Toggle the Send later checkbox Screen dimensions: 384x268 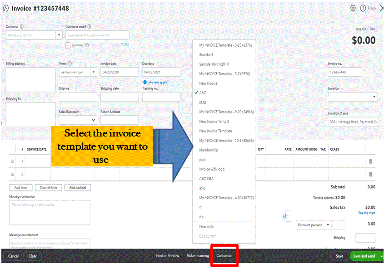coord(68,45)
